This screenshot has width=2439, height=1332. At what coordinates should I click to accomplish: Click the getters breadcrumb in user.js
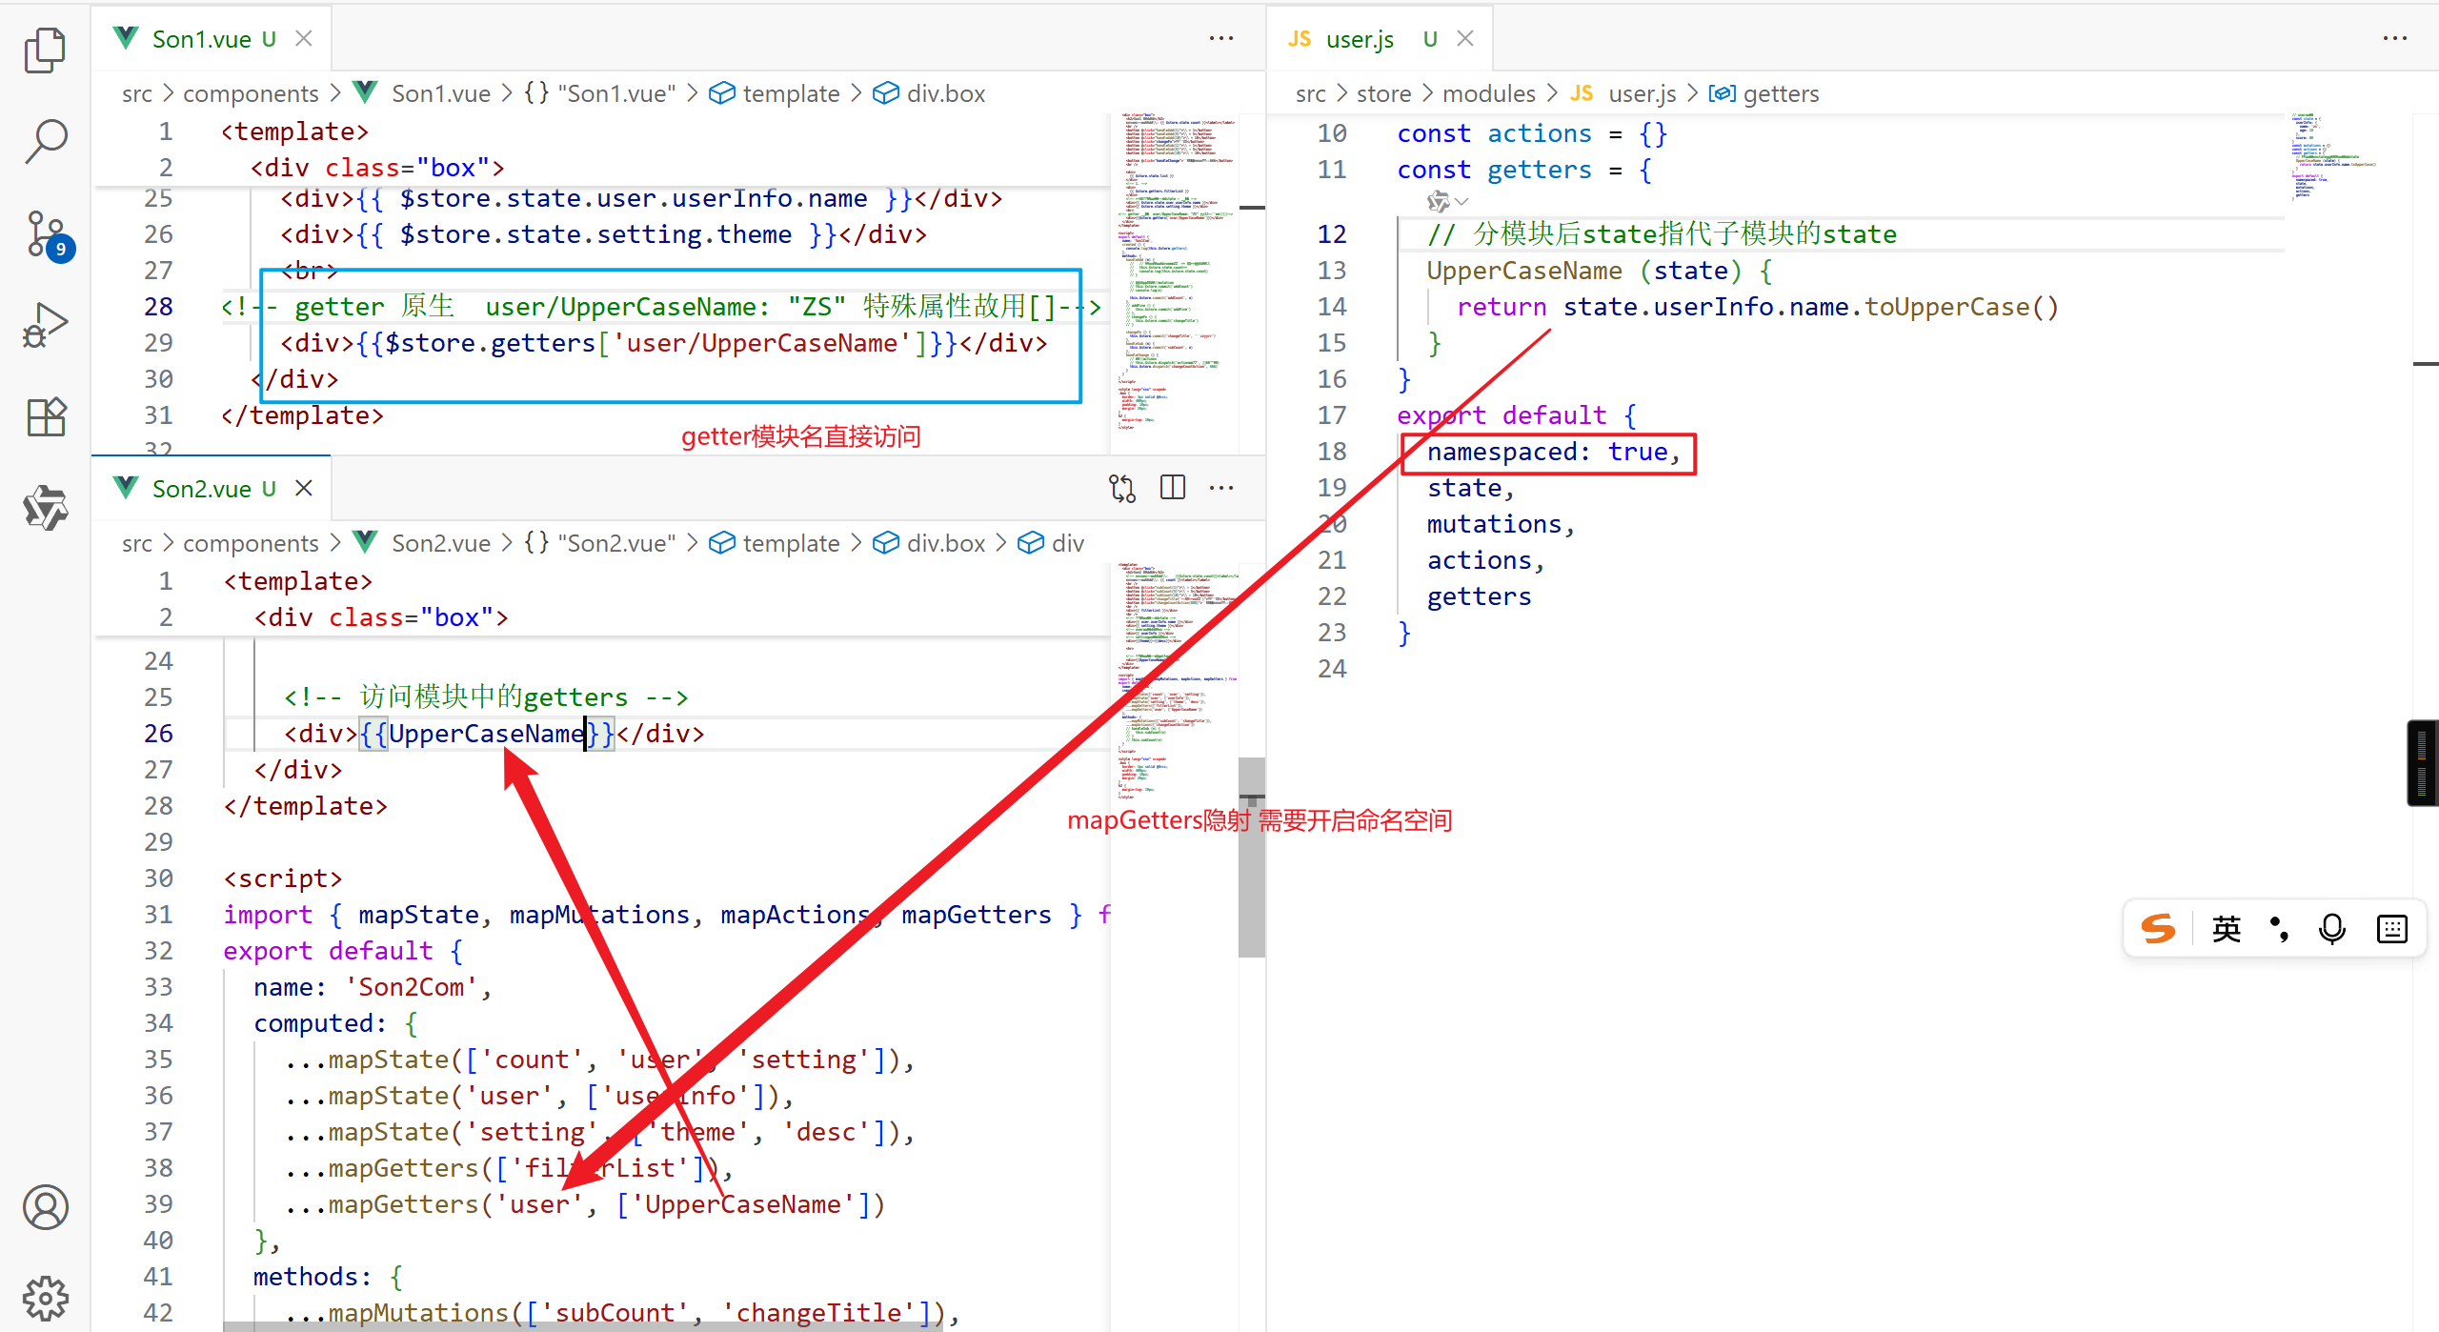pyautogui.click(x=1780, y=93)
